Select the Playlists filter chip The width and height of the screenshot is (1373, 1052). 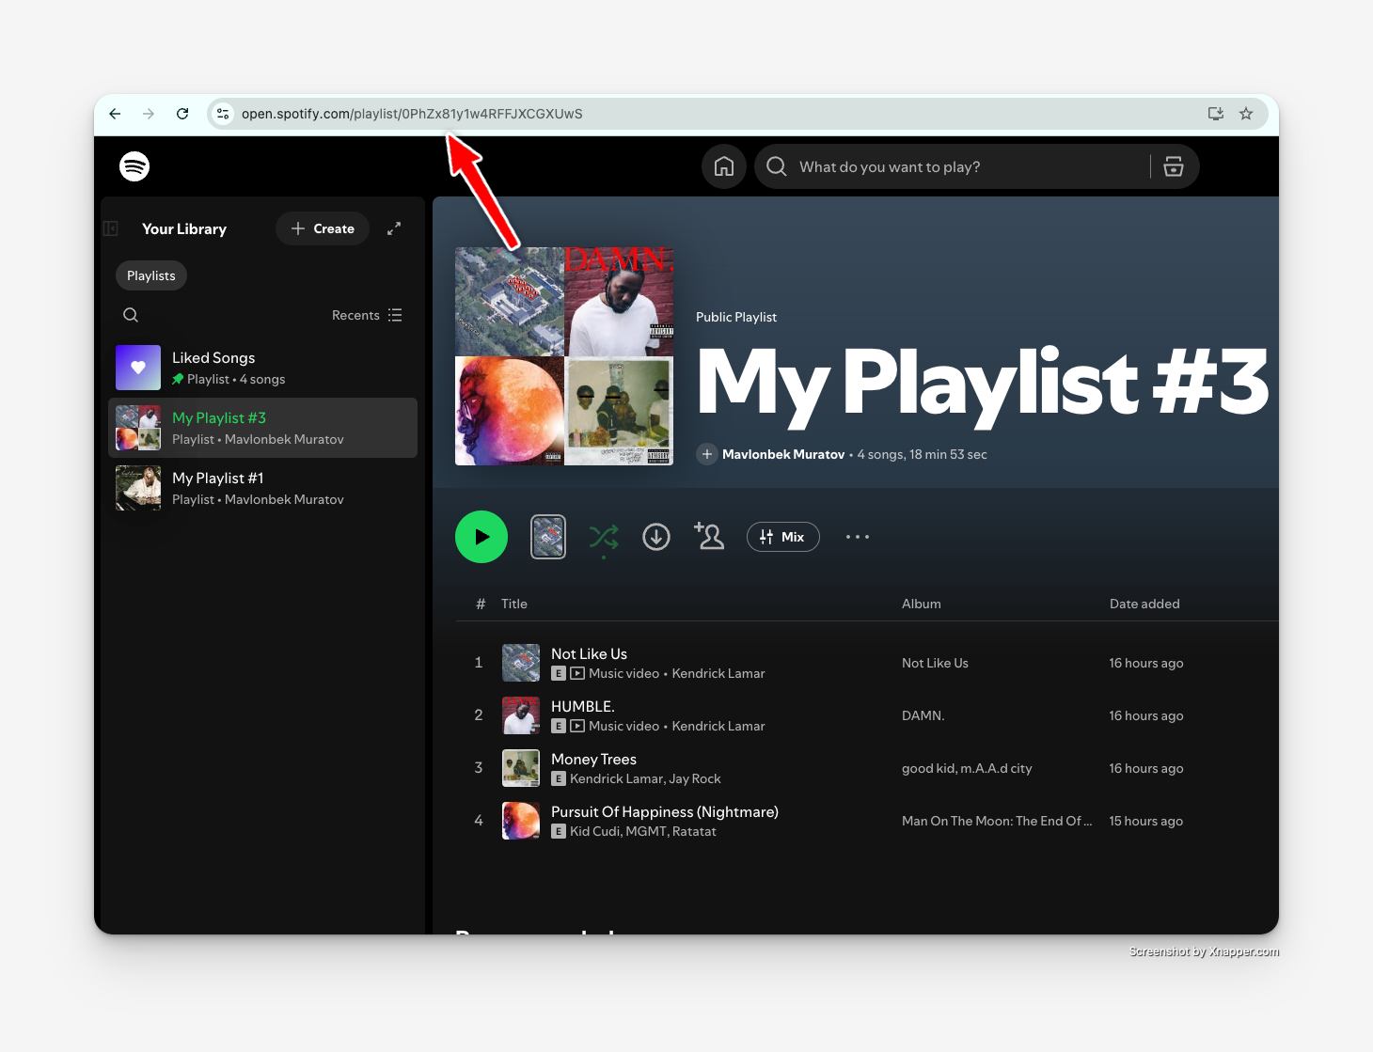(x=151, y=275)
